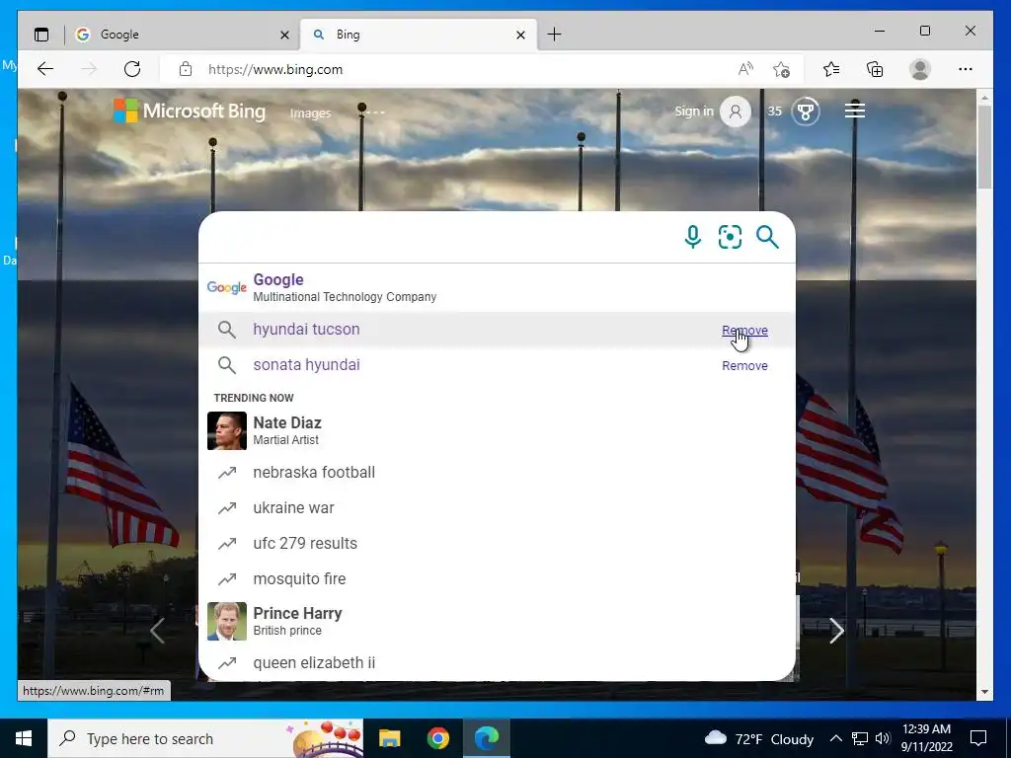Click the Windows taskbar search box

(205, 738)
